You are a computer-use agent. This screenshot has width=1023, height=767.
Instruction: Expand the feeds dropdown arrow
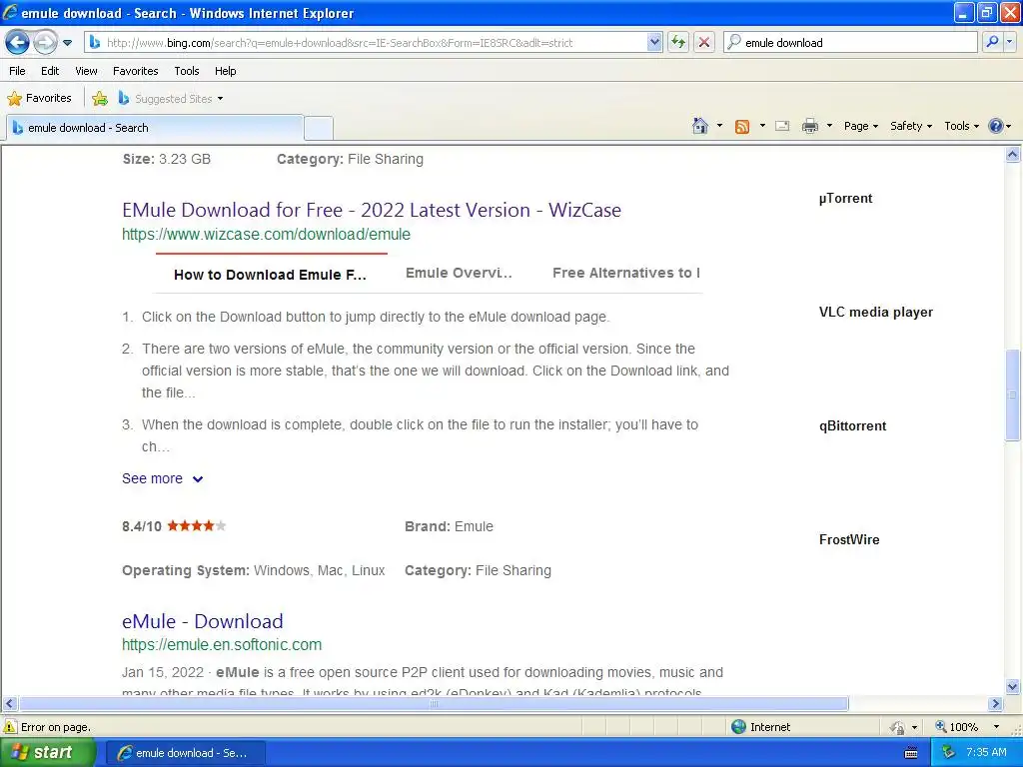click(762, 126)
